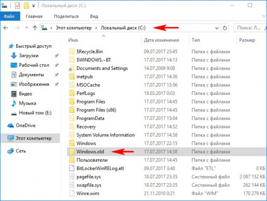Select Быстрый доступ in navigation pane
Screen dimensions: 267x201
[x=30, y=46]
